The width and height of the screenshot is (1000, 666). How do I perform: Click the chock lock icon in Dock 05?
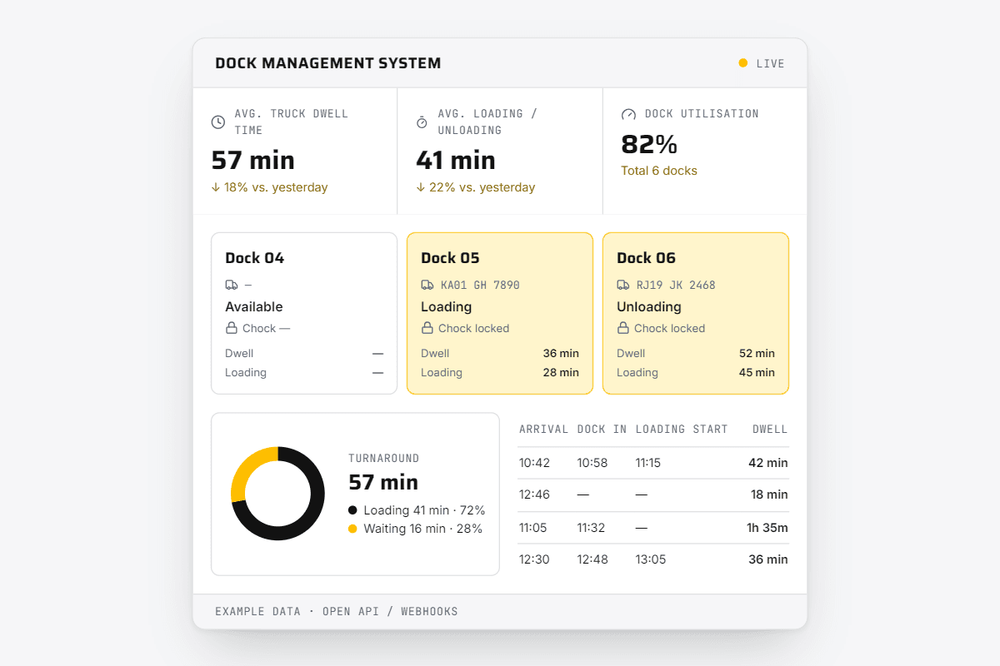pos(427,328)
